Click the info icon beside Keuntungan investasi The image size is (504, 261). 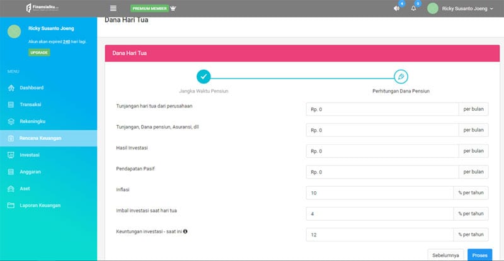pyautogui.click(x=185, y=231)
